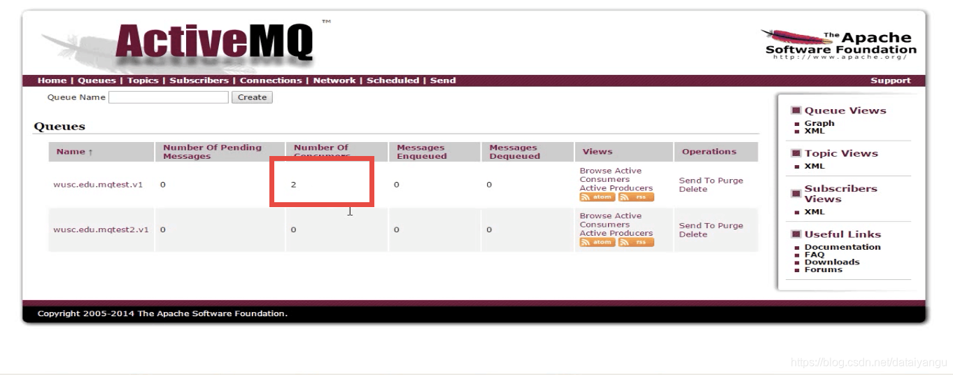
Task: Click the Messages Enqueued column header
Action: tap(421, 152)
